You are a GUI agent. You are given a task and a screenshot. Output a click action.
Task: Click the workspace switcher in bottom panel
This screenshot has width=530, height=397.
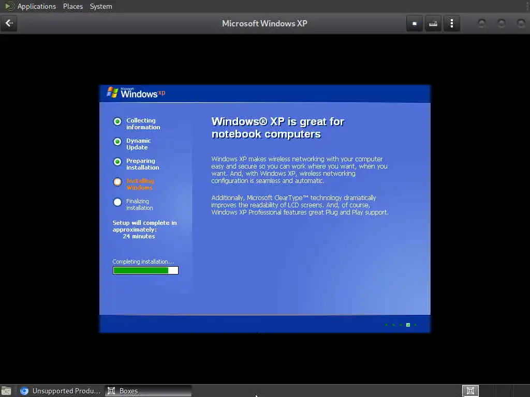(x=470, y=391)
